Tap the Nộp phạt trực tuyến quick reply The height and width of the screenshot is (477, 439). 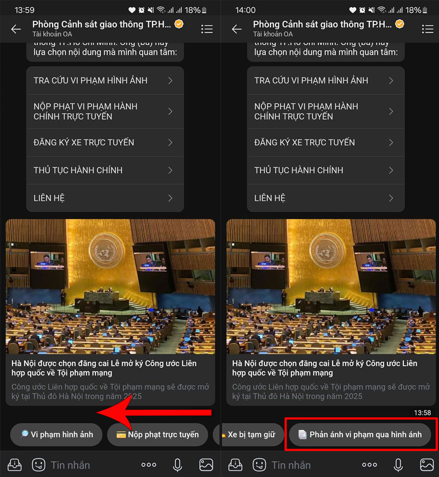tap(157, 434)
